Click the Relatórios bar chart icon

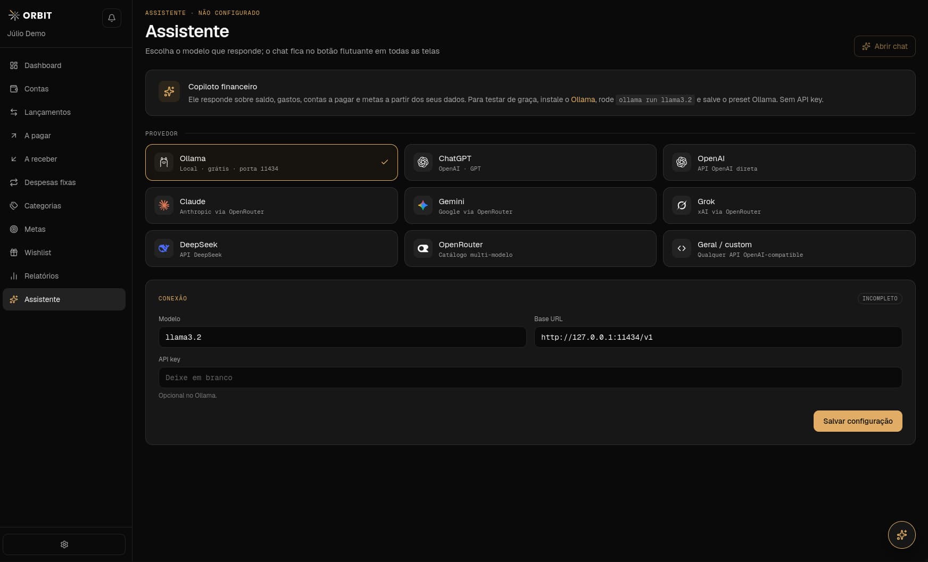coord(14,276)
